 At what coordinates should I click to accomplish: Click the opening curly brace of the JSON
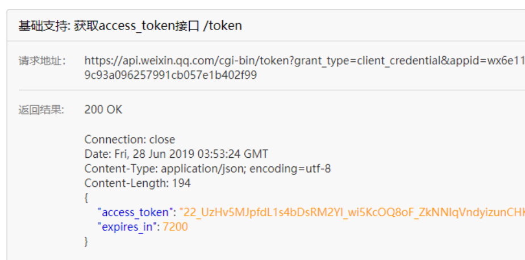[86, 198]
